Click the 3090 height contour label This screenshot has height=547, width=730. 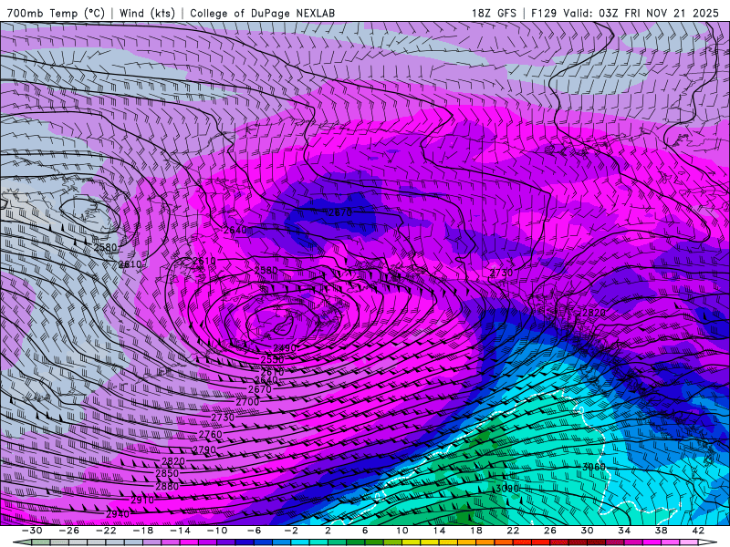point(507,489)
